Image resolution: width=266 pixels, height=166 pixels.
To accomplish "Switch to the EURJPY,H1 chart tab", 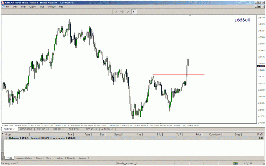I will point(74,129).
